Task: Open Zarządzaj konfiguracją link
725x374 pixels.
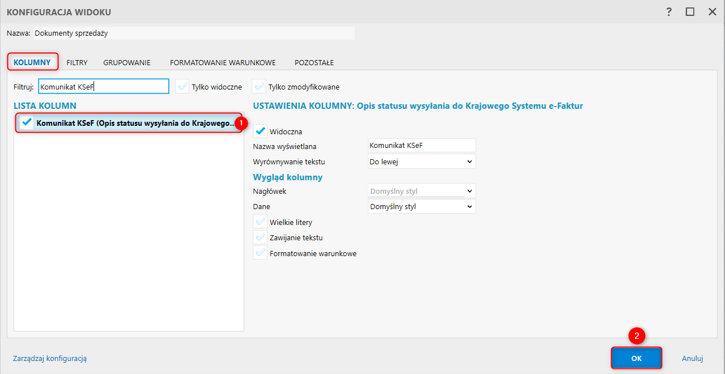Action: [x=50, y=358]
